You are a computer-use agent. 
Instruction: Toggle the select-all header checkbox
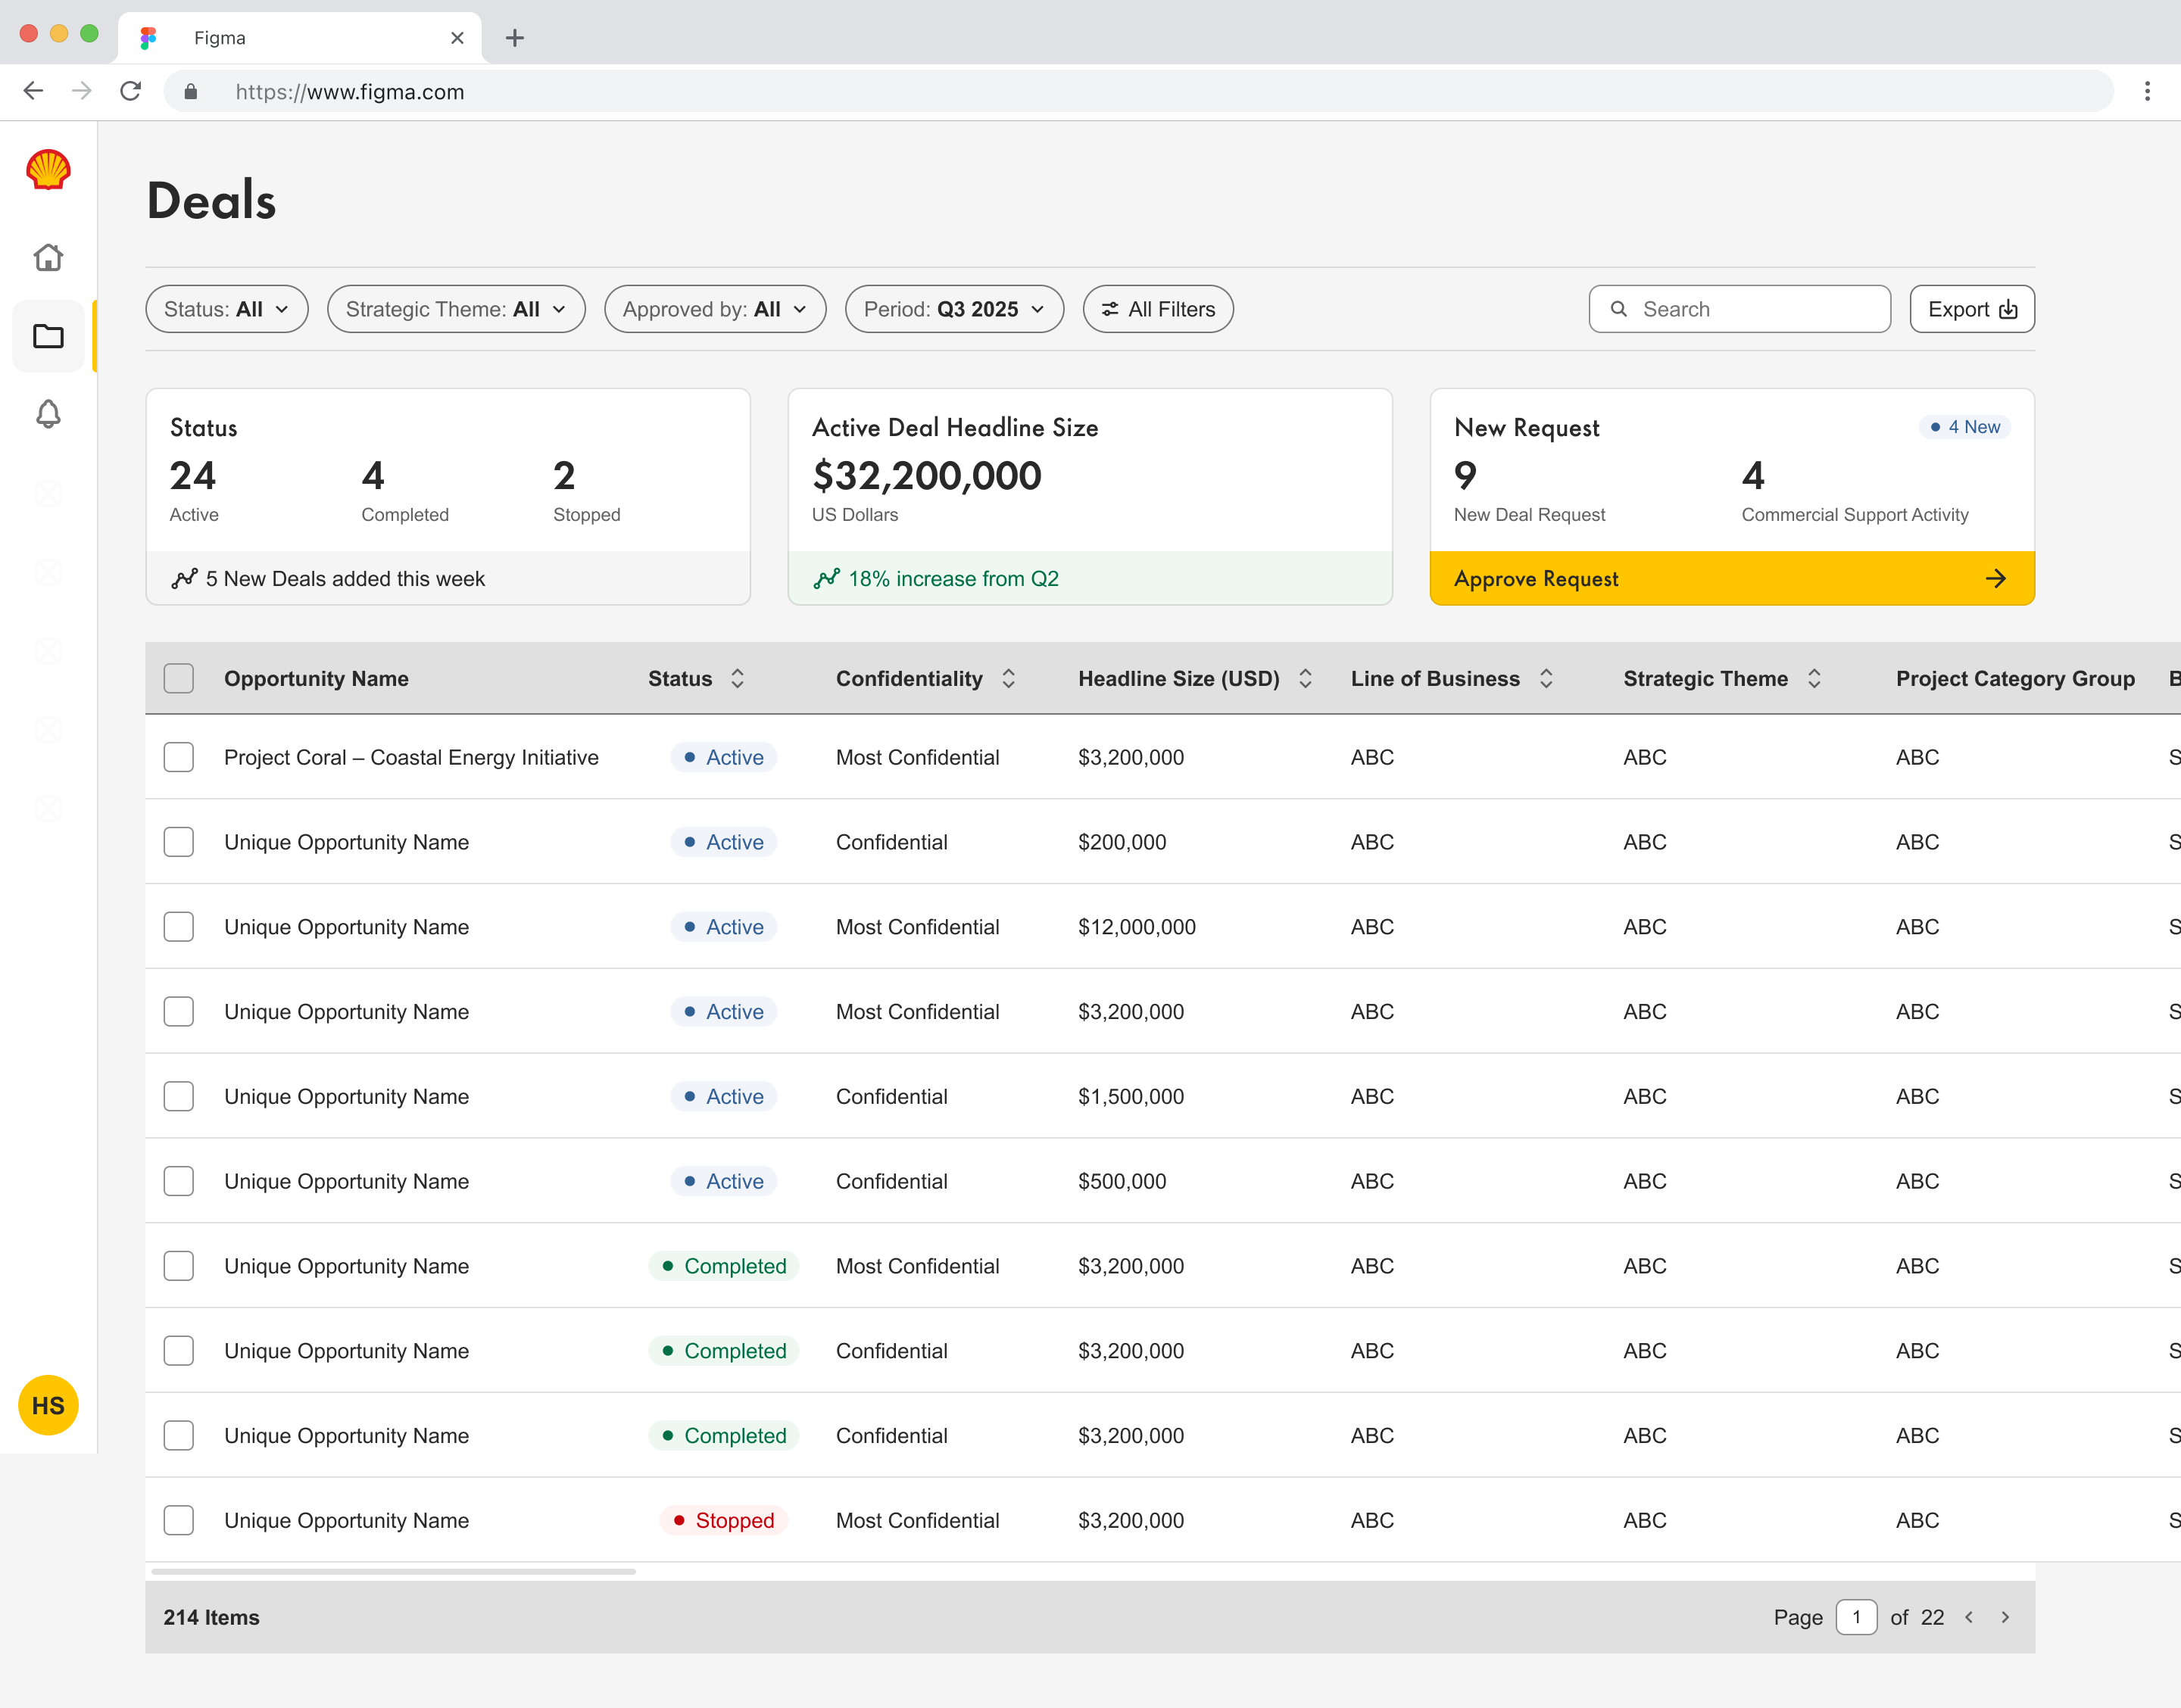click(179, 678)
